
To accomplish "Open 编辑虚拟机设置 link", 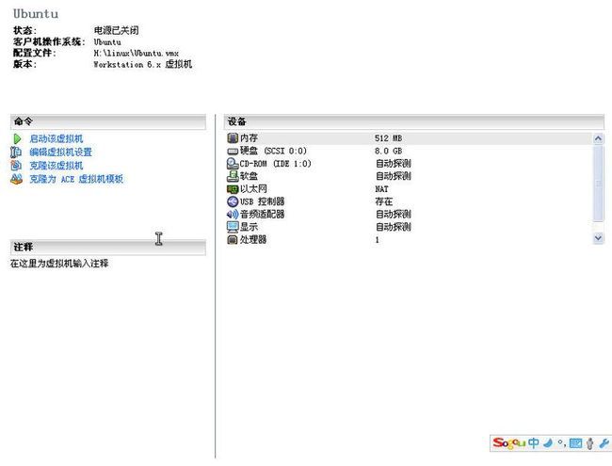I will [x=61, y=153].
